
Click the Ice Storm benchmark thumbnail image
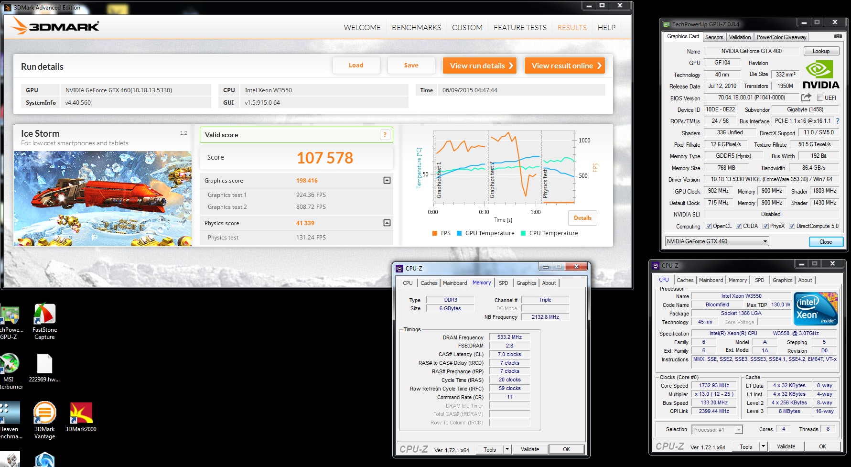[x=103, y=199]
